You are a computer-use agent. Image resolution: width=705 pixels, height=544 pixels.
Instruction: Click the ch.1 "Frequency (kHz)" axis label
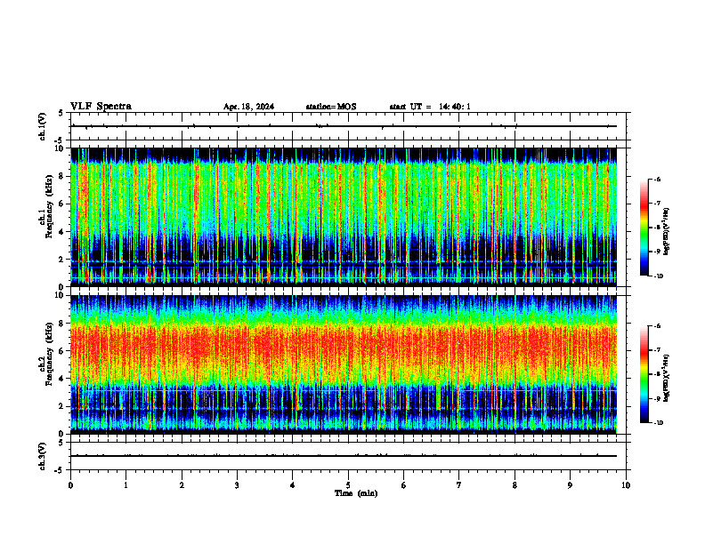tap(50, 206)
